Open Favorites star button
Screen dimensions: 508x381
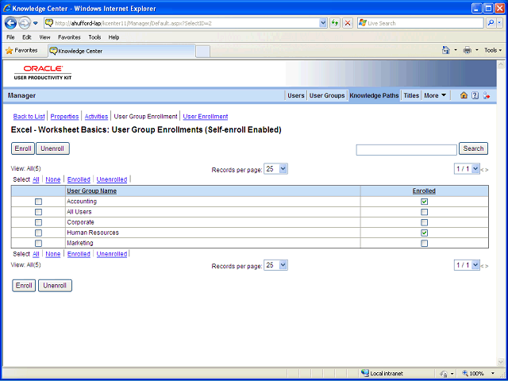[21, 51]
